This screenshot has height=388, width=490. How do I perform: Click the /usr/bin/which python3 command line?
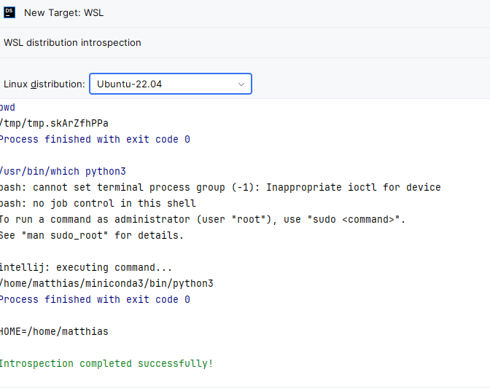click(x=63, y=172)
